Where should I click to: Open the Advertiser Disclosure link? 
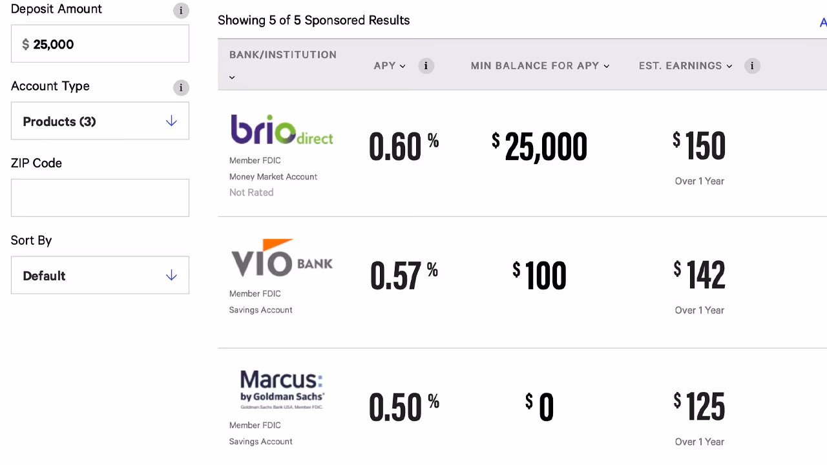point(822,21)
